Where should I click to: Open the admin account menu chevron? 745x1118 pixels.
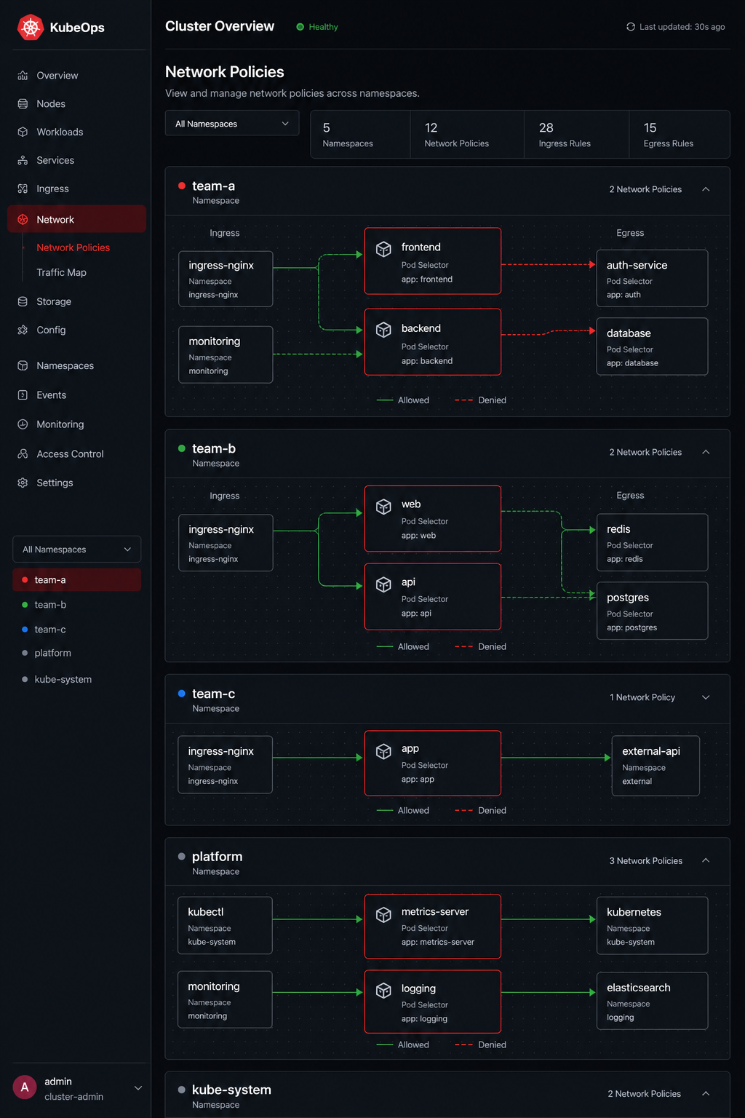(x=138, y=1088)
